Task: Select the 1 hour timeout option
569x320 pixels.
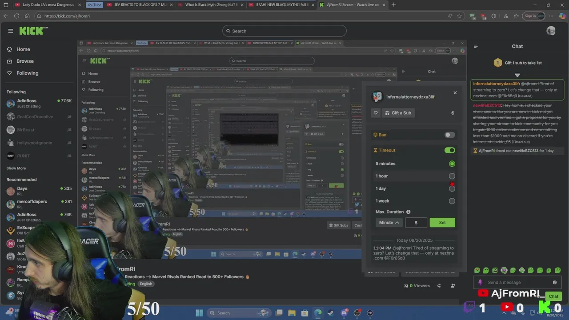Action: click(452, 176)
